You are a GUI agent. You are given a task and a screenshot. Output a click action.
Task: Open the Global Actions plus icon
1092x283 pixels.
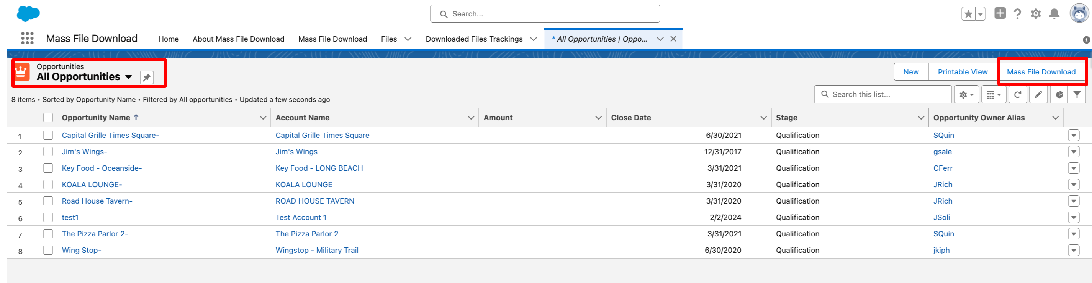point(1000,13)
